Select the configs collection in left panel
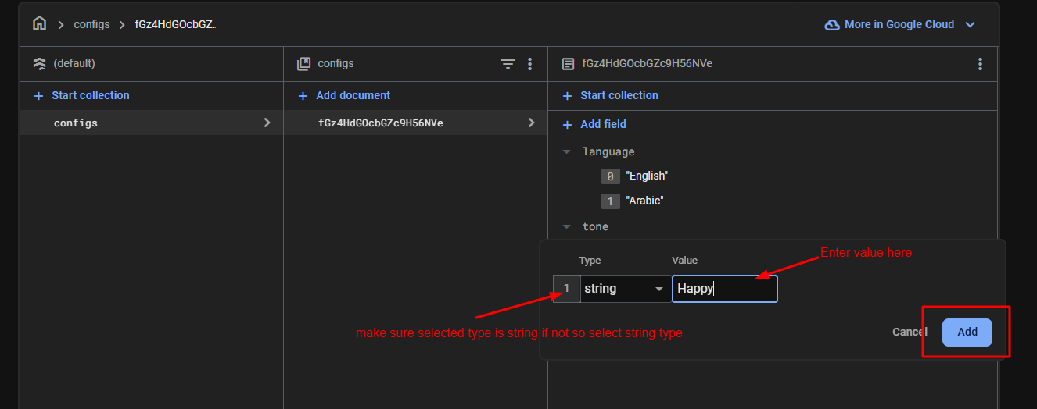The height and width of the screenshot is (409, 1037). (x=76, y=123)
